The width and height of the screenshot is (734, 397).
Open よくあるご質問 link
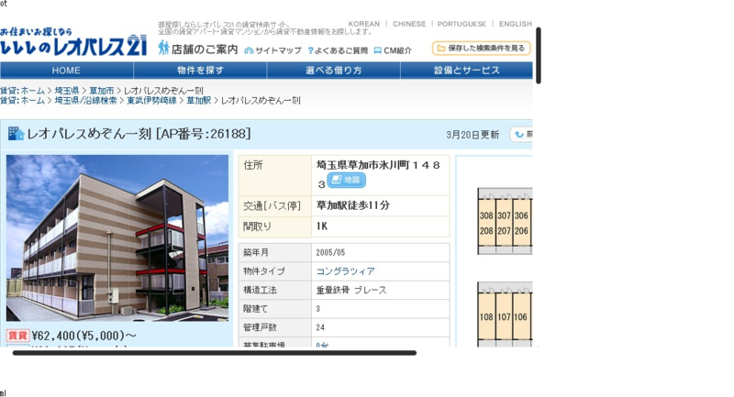(x=340, y=50)
